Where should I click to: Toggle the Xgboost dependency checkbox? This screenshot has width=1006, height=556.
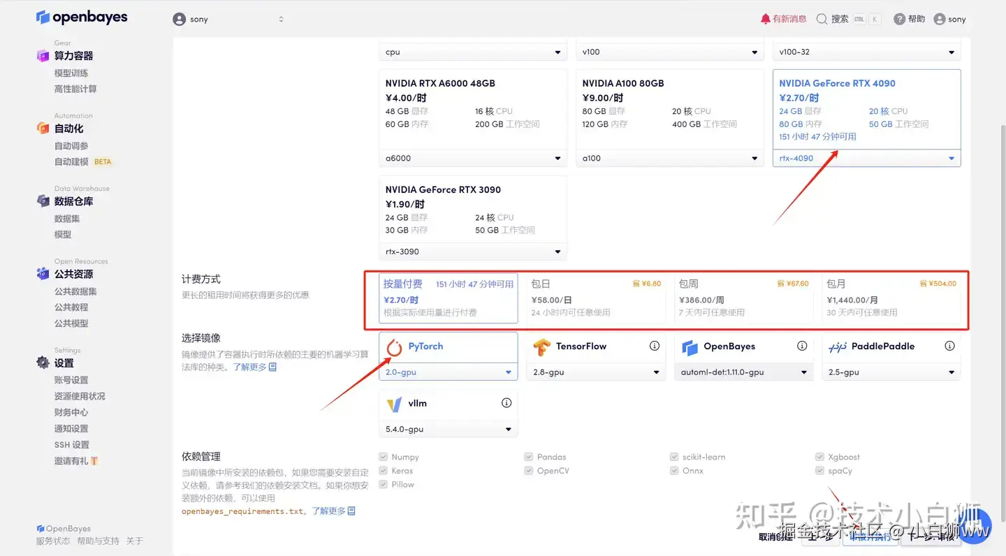(819, 457)
